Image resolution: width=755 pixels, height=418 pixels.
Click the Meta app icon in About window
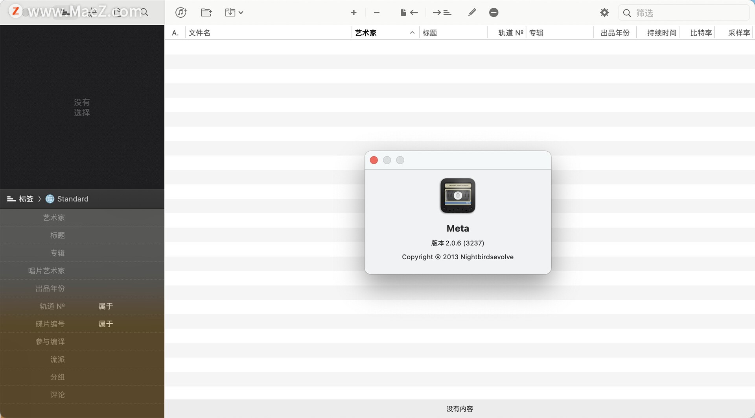pyautogui.click(x=458, y=196)
